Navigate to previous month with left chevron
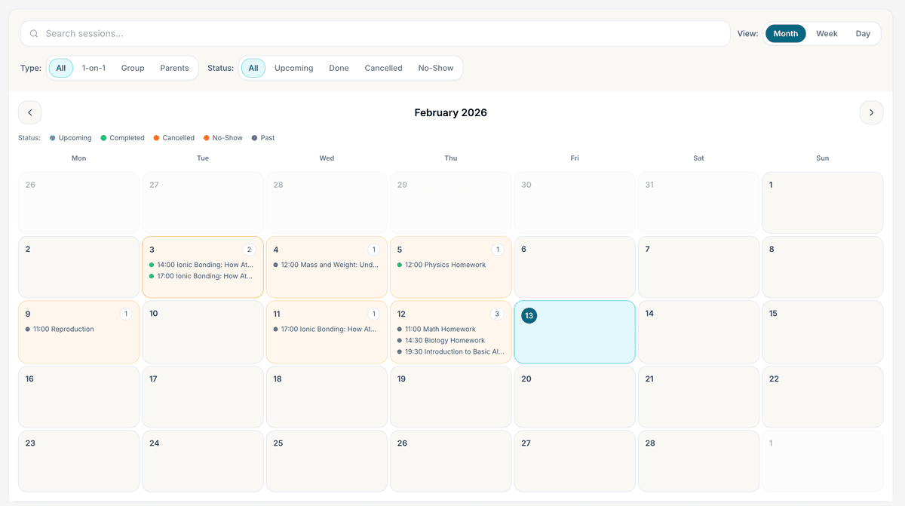The height and width of the screenshot is (506, 905). [29, 112]
